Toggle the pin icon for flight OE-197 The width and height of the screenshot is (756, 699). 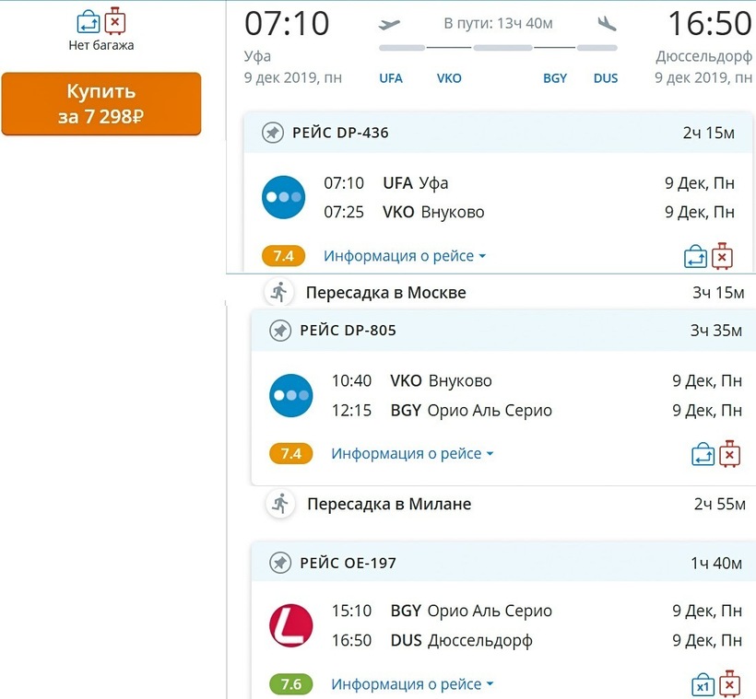pyautogui.click(x=280, y=563)
